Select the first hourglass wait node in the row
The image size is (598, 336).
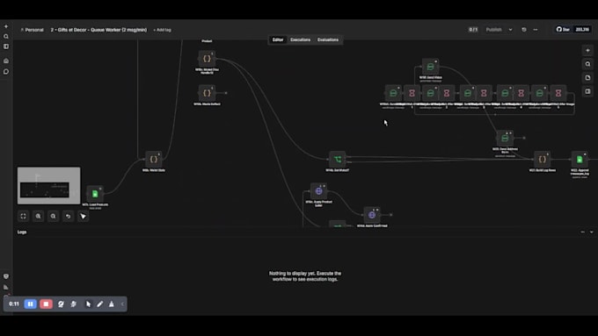(412, 93)
